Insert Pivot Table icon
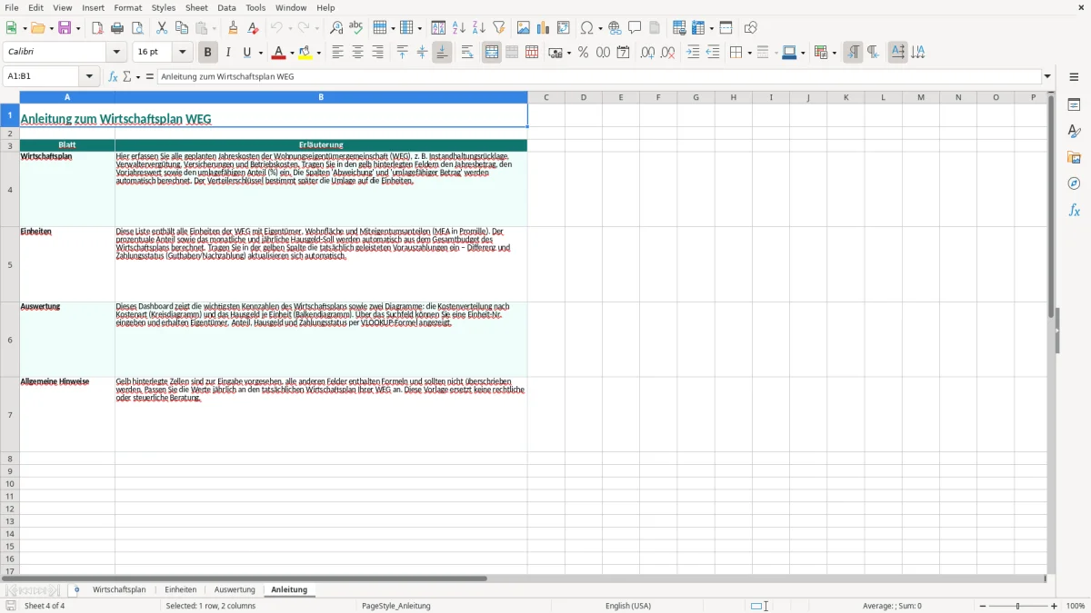The height and width of the screenshot is (613, 1091). (564, 28)
